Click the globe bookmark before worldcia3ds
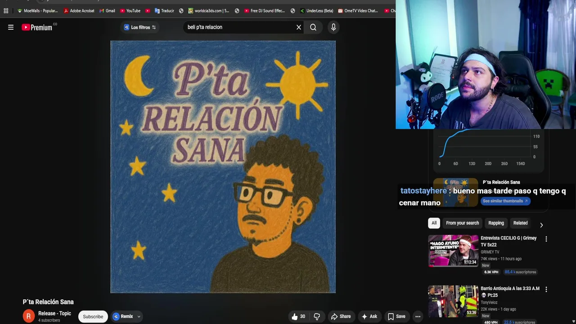 click(181, 11)
